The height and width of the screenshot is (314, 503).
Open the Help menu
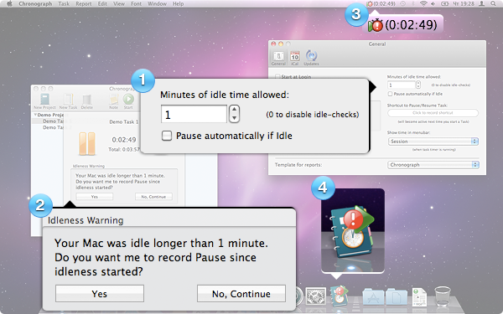click(x=178, y=4)
